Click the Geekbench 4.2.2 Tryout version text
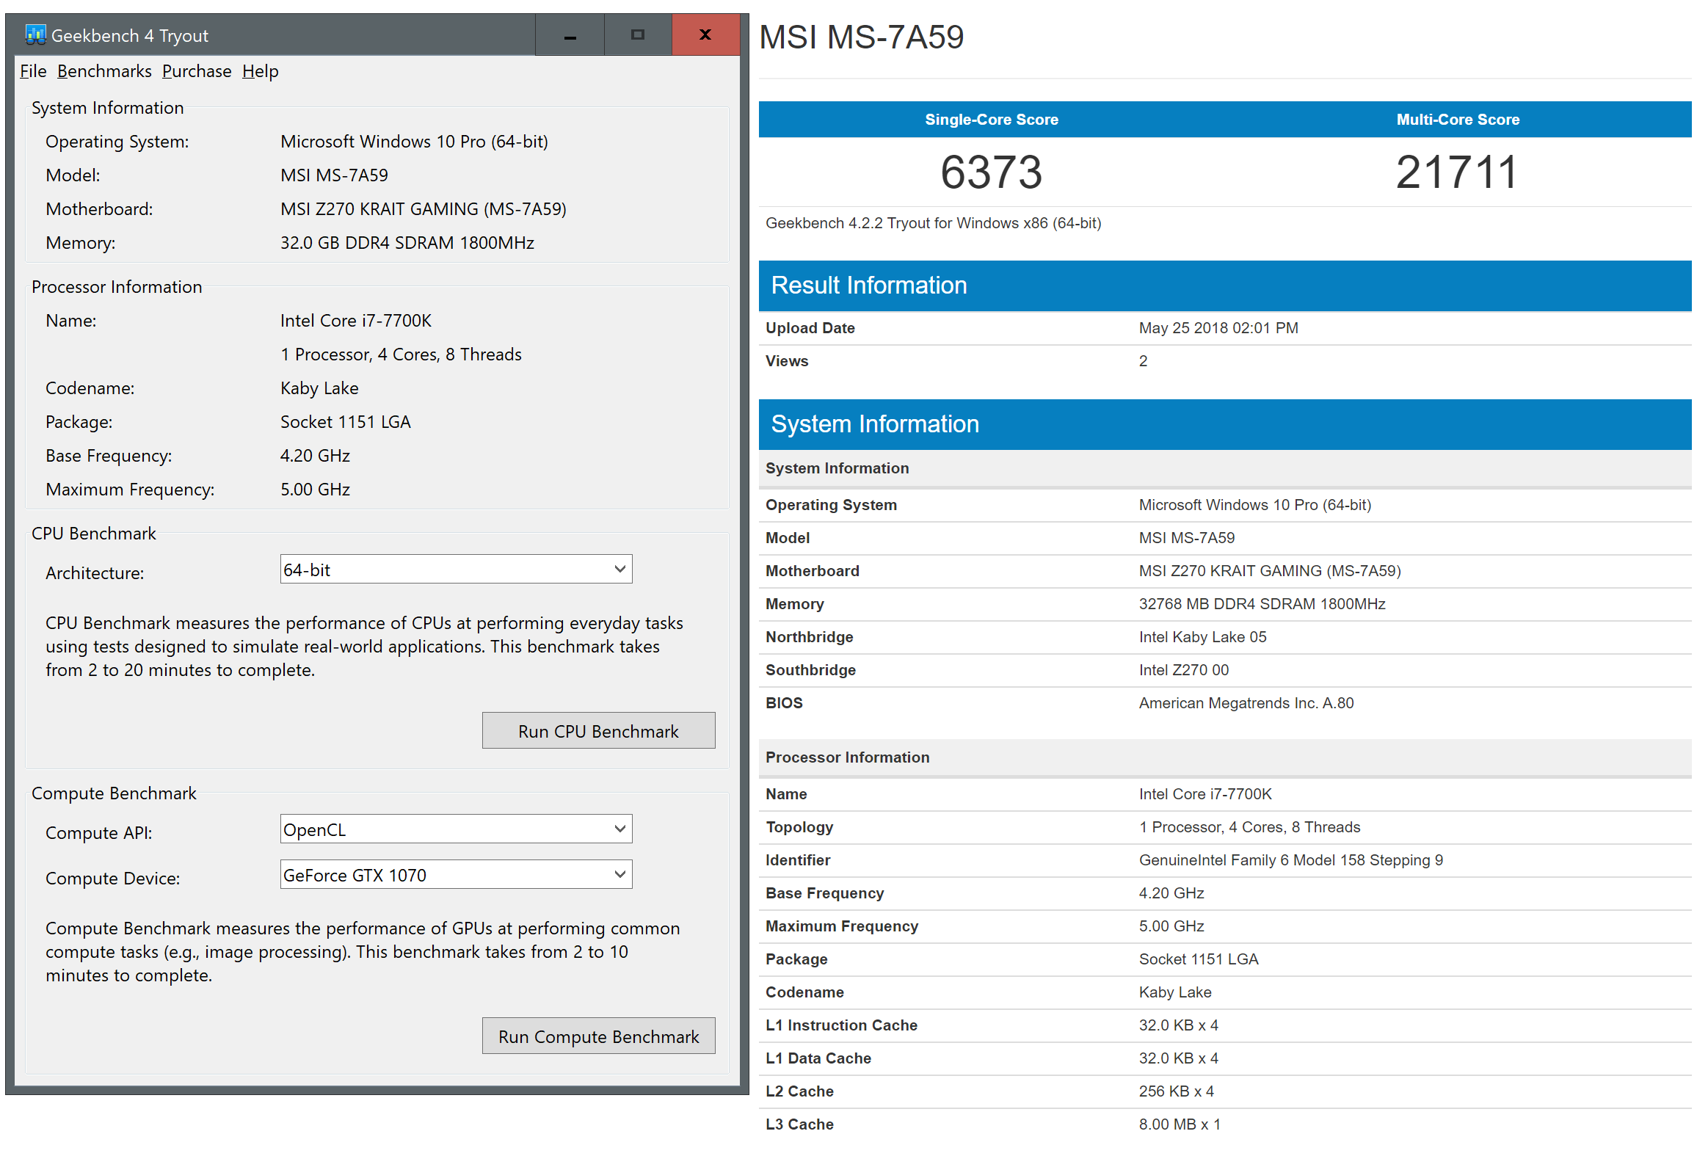Screen dimensions: 1708x1156 pyautogui.click(x=934, y=223)
